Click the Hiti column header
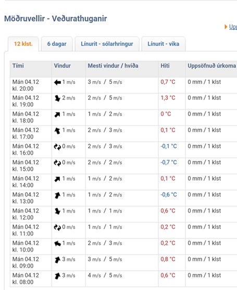This screenshot has width=237, height=290. 165,66
